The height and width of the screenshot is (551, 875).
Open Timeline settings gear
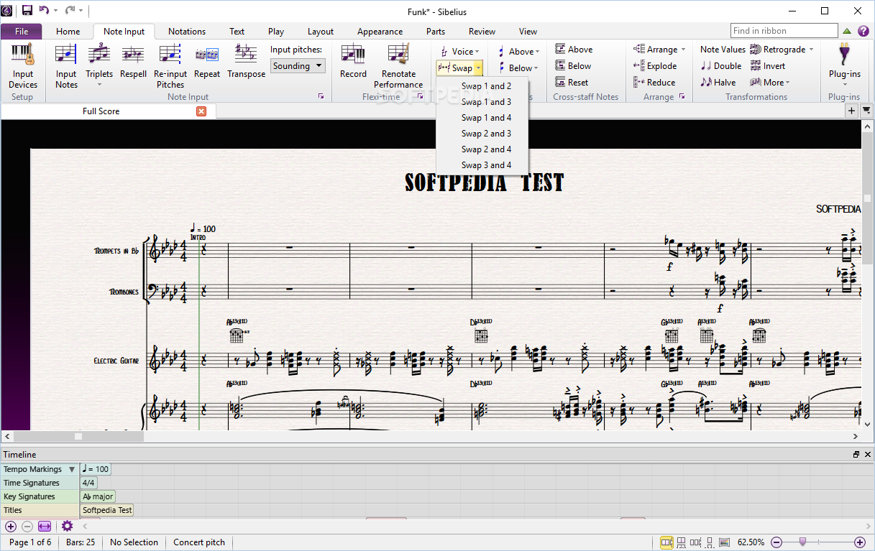[x=67, y=526]
